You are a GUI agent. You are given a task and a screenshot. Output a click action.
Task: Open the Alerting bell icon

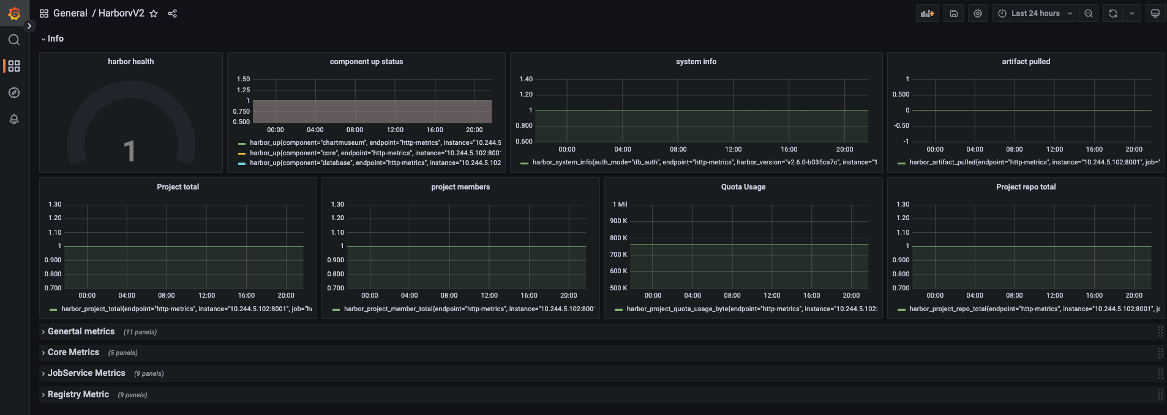coord(14,119)
